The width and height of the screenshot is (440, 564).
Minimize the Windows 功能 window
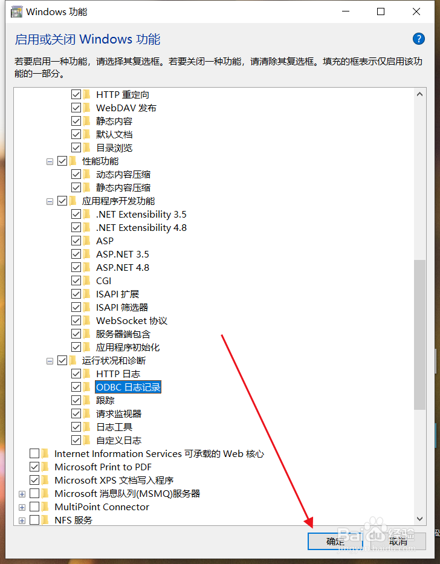[x=346, y=11]
